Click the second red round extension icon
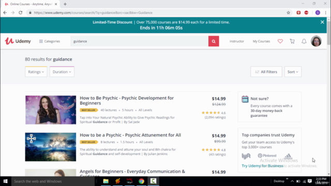This screenshot has height=186, width=331. [x=306, y=12]
